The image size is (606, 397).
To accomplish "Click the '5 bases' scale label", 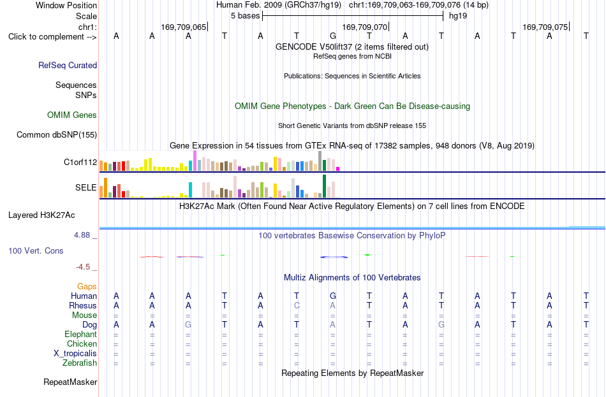I will click(x=246, y=16).
